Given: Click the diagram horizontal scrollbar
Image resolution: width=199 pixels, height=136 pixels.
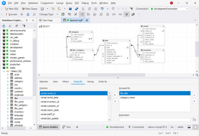Looking at the screenshot, I should coord(116,75).
